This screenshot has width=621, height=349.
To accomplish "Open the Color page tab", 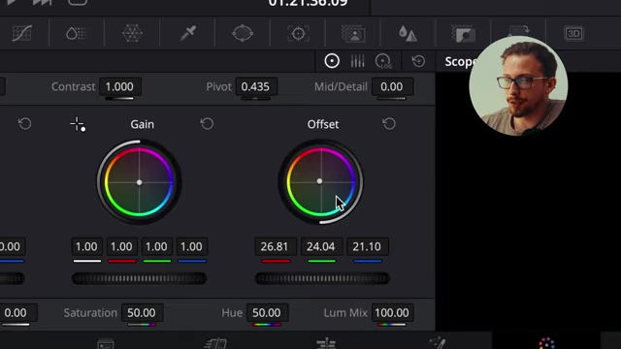I will [546, 343].
